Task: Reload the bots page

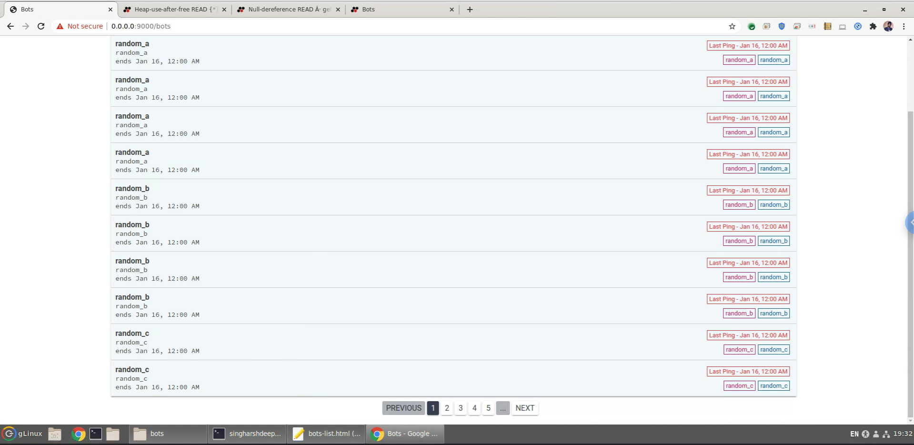Action: point(41,26)
